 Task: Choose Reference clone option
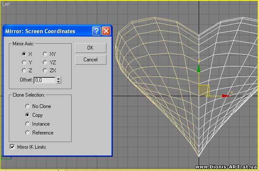coord(27,133)
